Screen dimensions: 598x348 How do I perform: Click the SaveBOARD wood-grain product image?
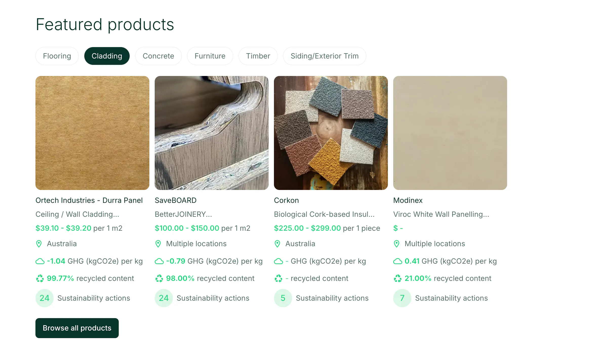(212, 133)
